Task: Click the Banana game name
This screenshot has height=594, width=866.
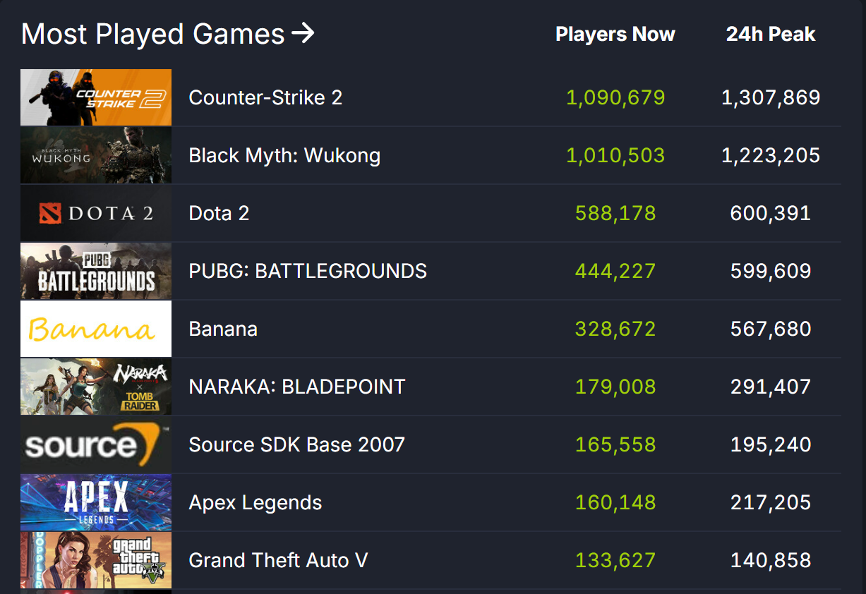Action: click(x=223, y=329)
